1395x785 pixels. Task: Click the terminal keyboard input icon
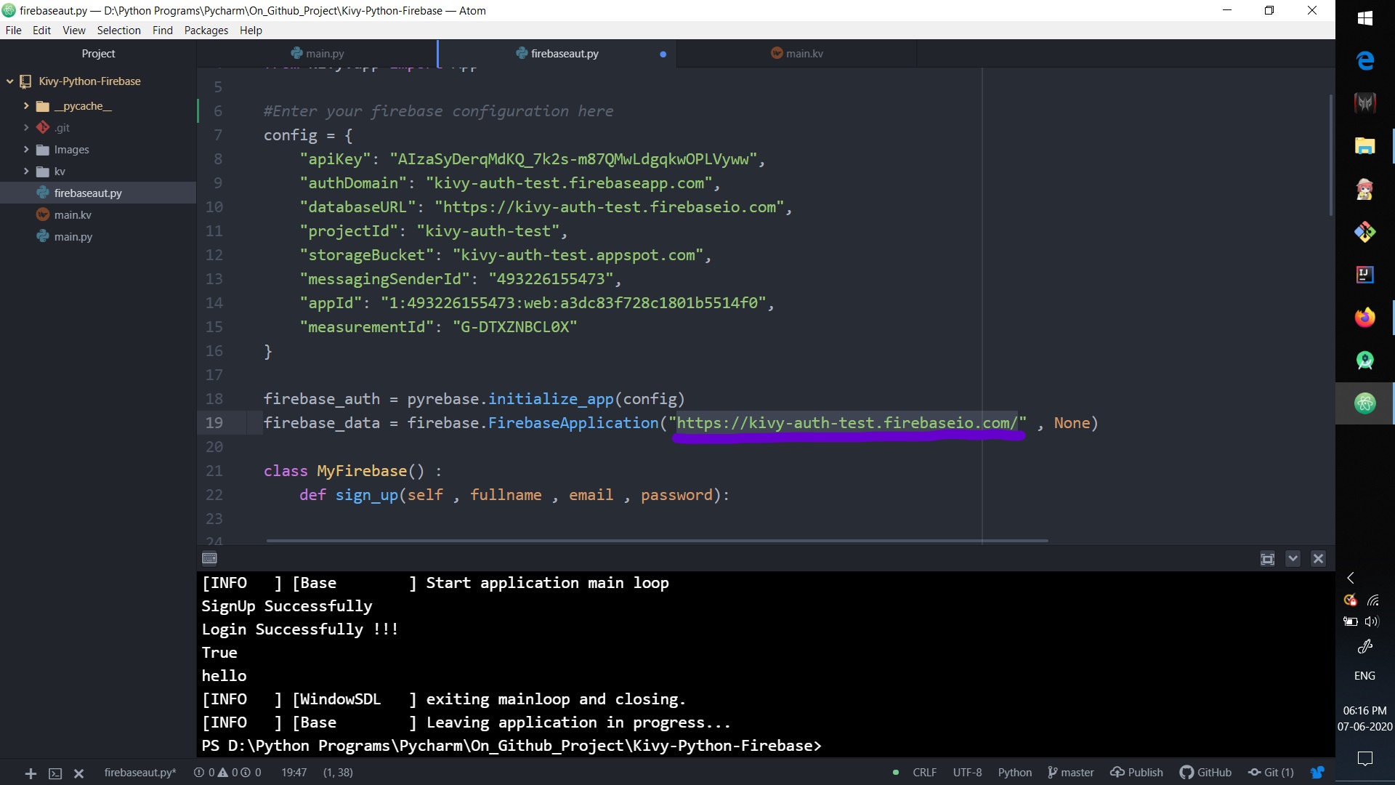click(209, 558)
